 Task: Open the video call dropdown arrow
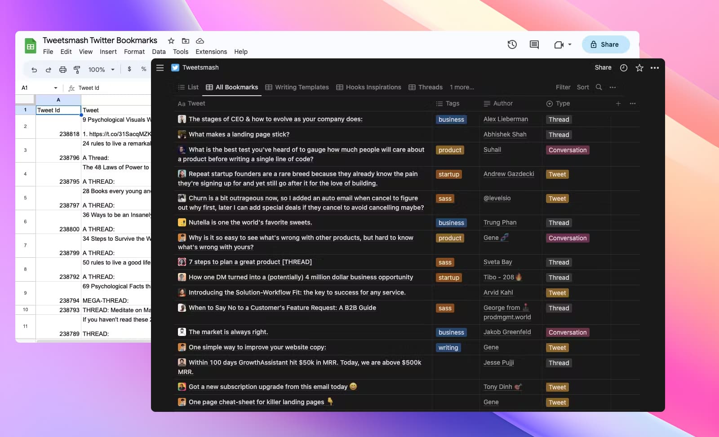pos(570,44)
